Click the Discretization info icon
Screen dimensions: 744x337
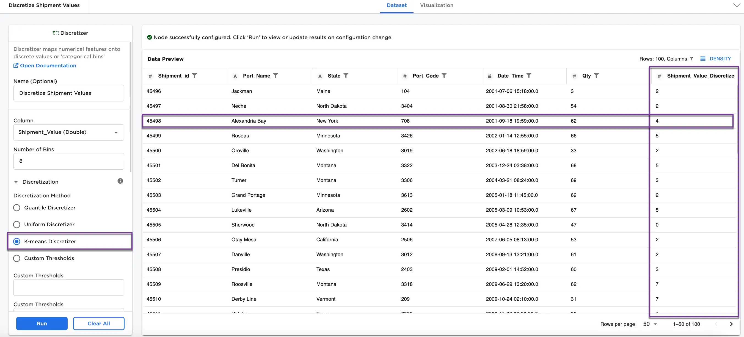120,181
